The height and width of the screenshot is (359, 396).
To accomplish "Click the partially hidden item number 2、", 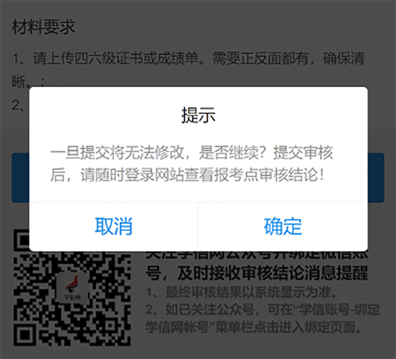I will [x=18, y=105].
